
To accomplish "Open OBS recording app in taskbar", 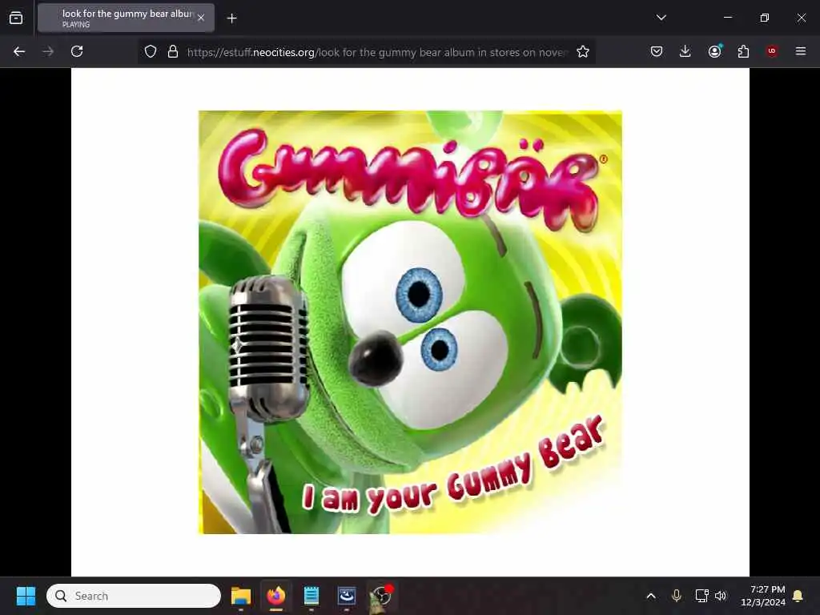I will (x=381, y=596).
